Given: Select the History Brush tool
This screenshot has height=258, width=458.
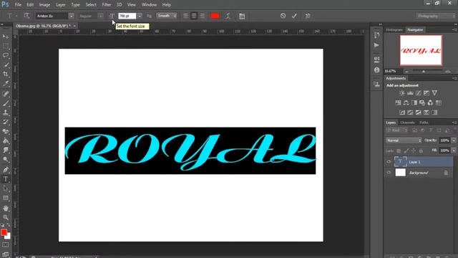Looking at the screenshot, I should (x=6, y=122).
